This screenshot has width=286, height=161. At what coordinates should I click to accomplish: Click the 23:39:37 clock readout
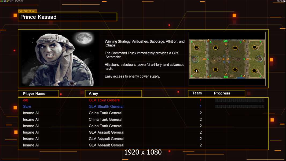pos(19,1)
